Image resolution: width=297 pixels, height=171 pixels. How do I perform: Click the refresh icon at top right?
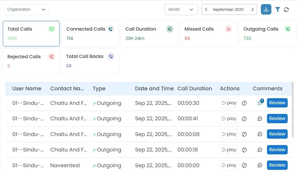pyautogui.click(x=286, y=9)
